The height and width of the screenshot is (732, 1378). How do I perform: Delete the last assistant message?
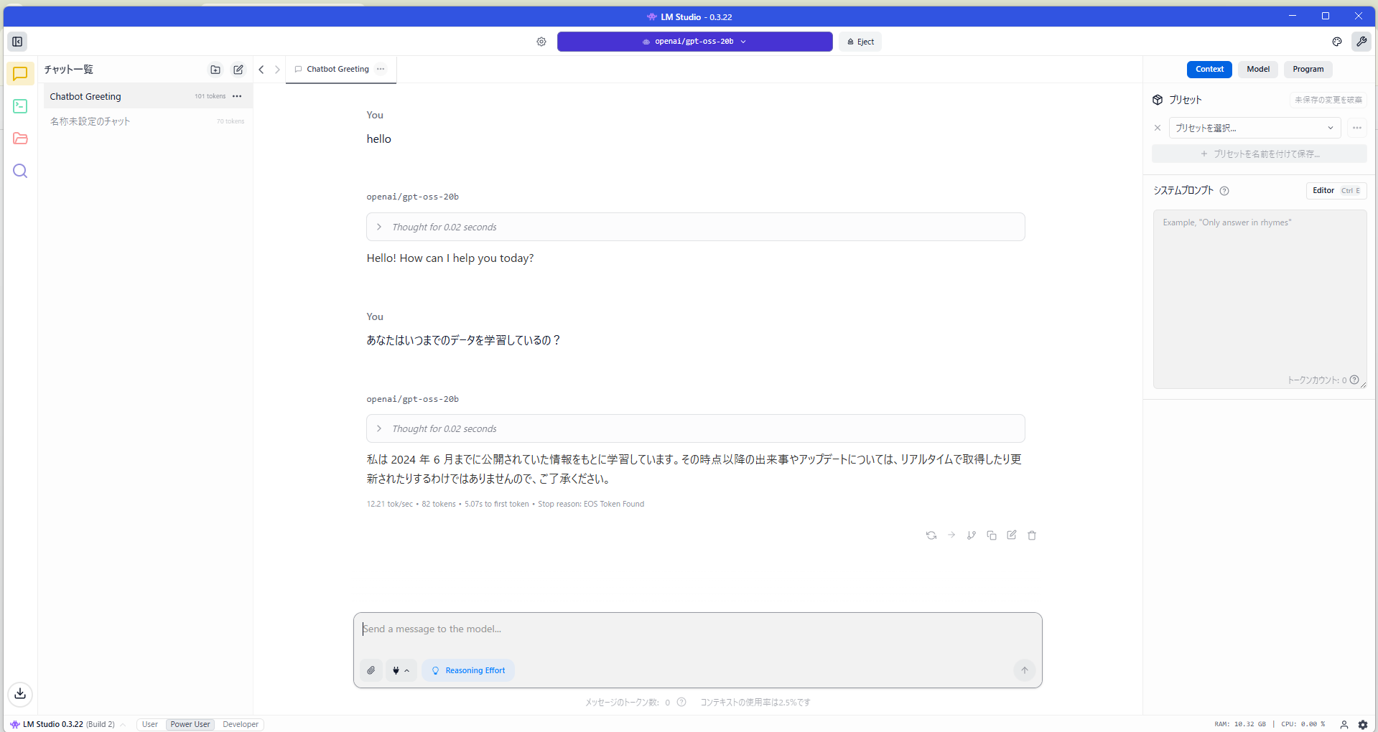tap(1032, 535)
